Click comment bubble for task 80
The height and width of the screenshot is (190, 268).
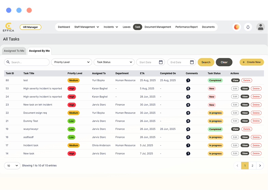click(188, 81)
